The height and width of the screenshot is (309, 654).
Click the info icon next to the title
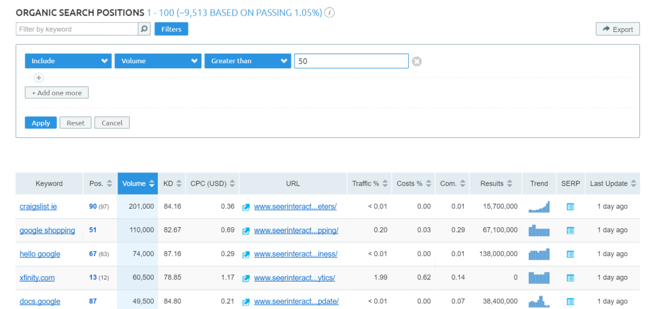pos(330,13)
